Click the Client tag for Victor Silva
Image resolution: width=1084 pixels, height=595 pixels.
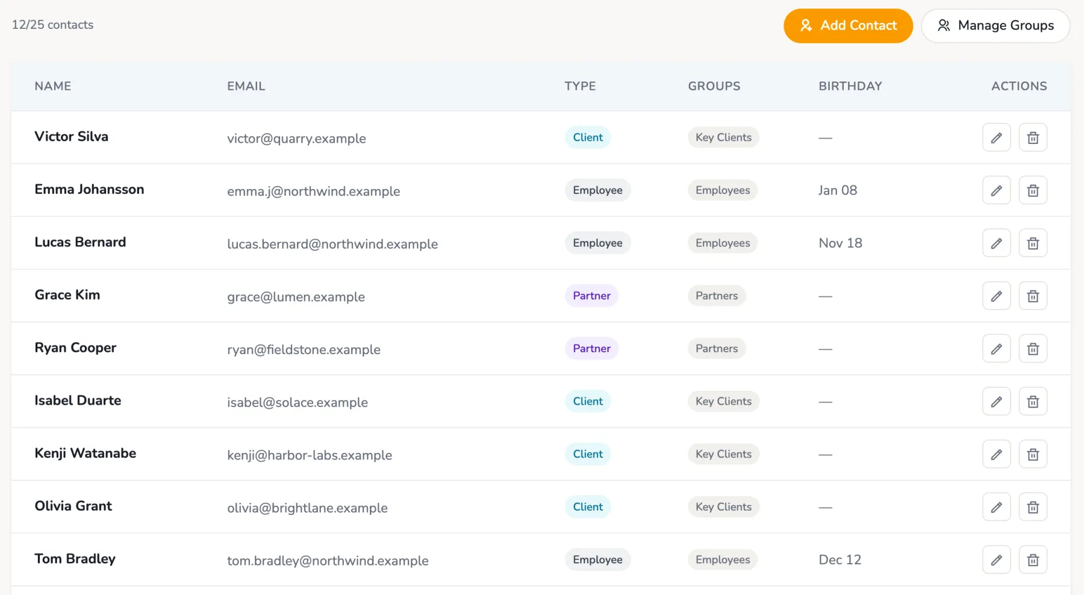[x=588, y=137]
